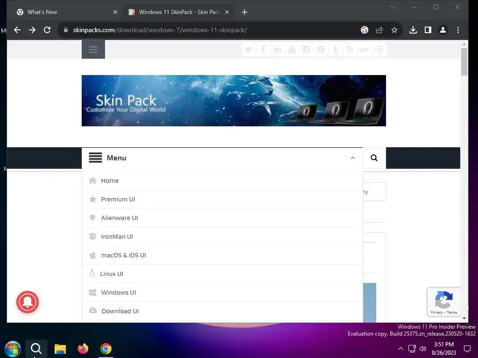The height and width of the screenshot is (358, 478).
Task: Open taskbar Search
Action: tap(36, 349)
